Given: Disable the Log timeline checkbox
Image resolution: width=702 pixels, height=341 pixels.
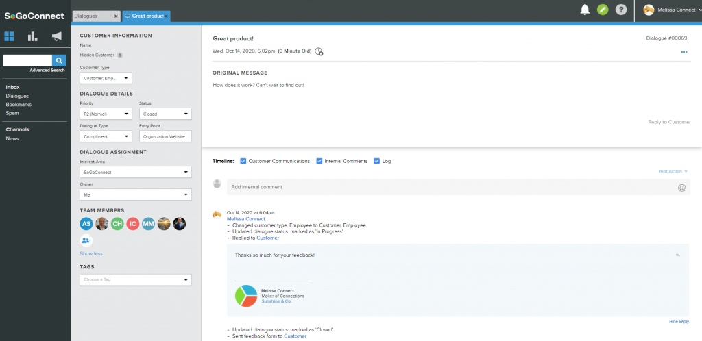Looking at the screenshot, I should click(x=376, y=162).
